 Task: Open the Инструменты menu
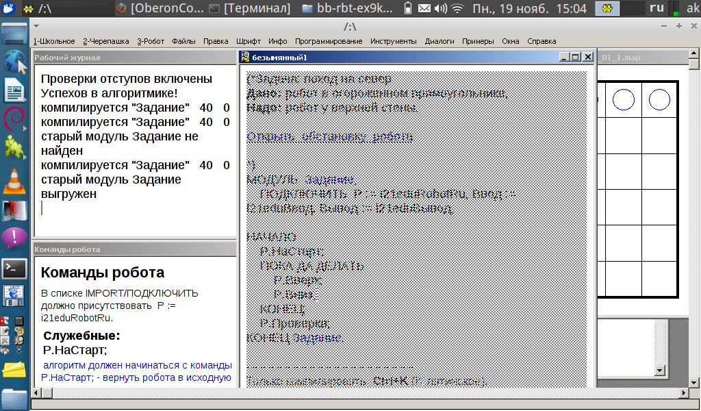[x=393, y=41]
